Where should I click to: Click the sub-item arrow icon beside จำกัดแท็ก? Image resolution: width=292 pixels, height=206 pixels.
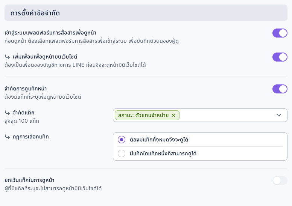8,113
